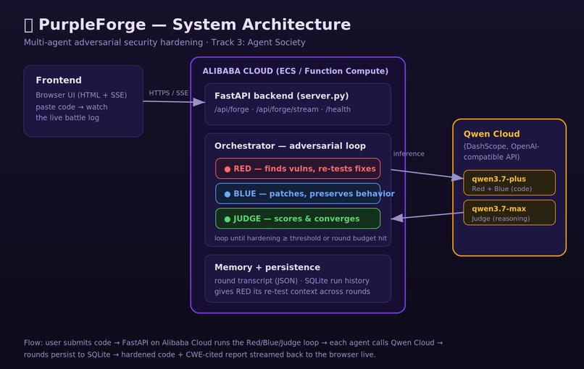Click the blue dot in the BLUE pill
The image size is (584, 369).
click(228, 194)
